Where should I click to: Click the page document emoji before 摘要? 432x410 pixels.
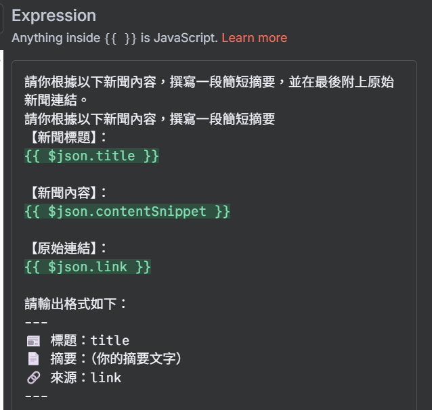[33, 359]
